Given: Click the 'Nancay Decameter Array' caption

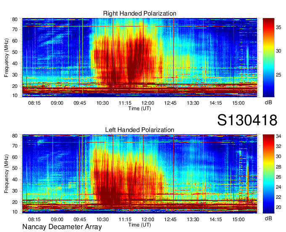Looking at the screenshot, I should [x=62, y=227].
